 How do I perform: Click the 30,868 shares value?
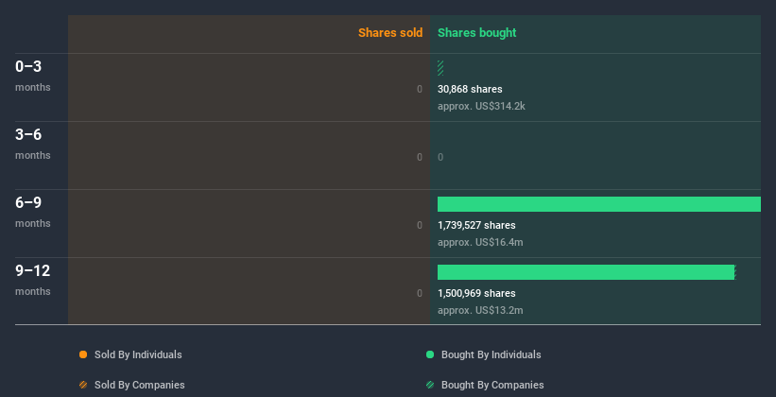470,89
